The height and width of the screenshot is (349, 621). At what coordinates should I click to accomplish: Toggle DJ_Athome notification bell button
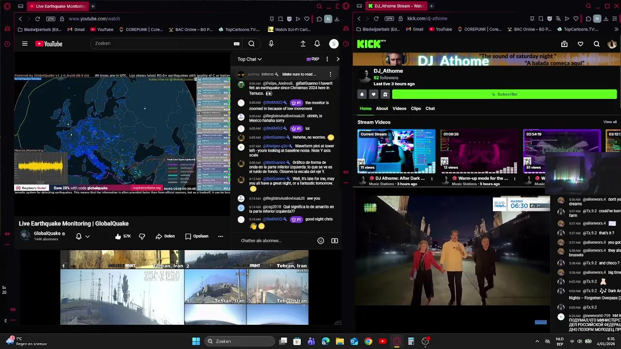click(362, 94)
